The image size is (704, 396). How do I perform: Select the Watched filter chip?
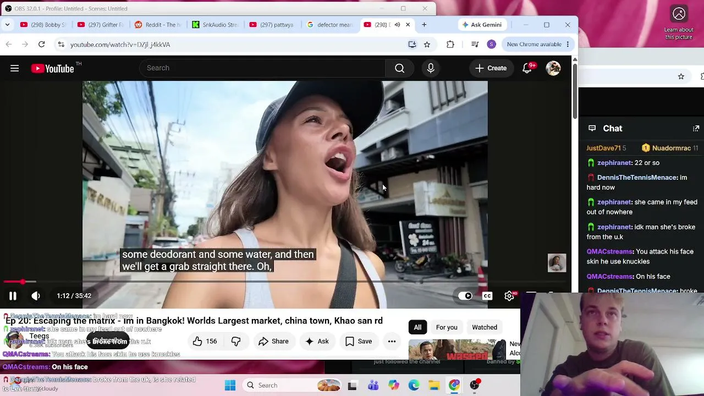pos(485,327)
